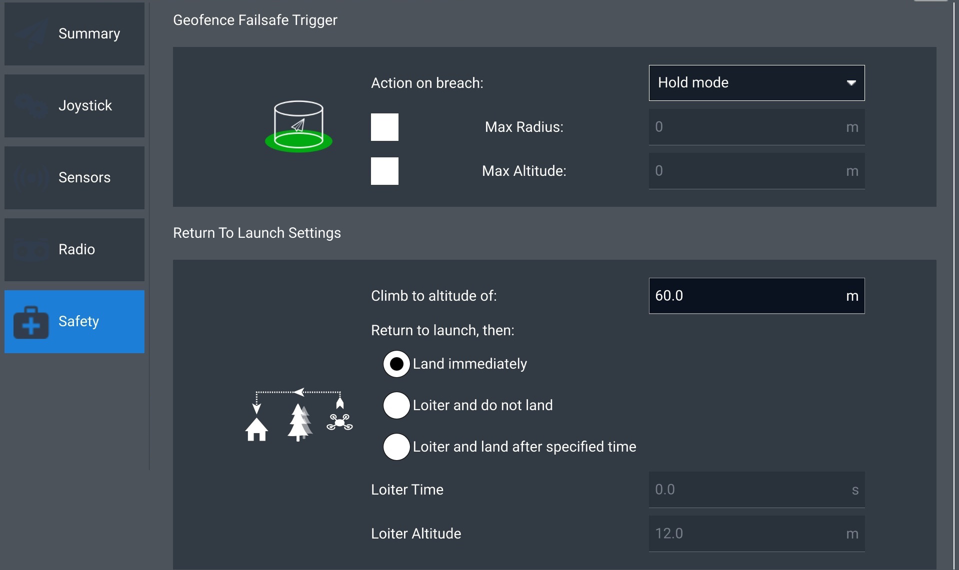
Task: Select the Land immediately option
Action: coord(396,364)
